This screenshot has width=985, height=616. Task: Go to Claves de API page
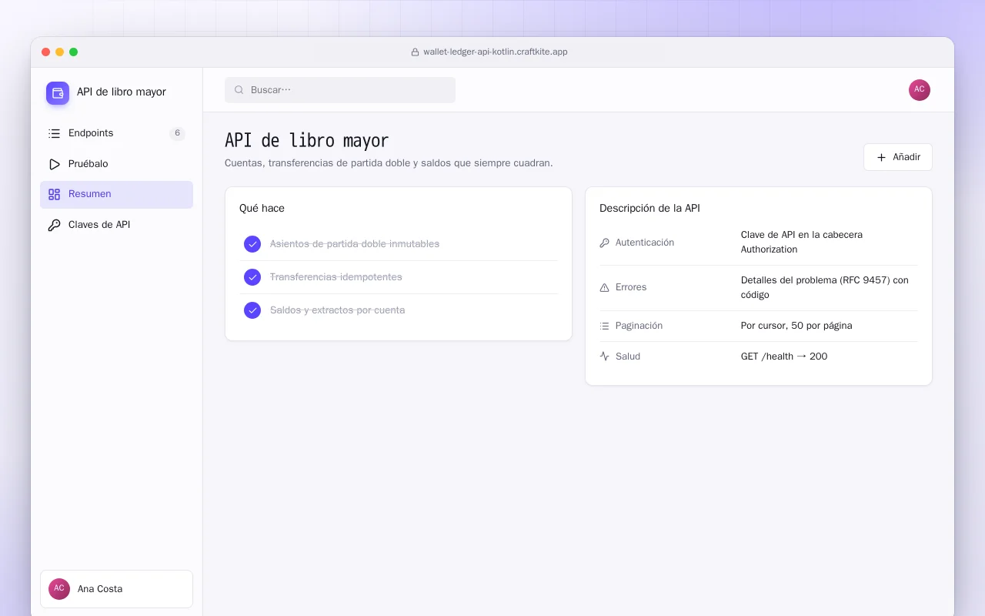click(x=116, y=225)
